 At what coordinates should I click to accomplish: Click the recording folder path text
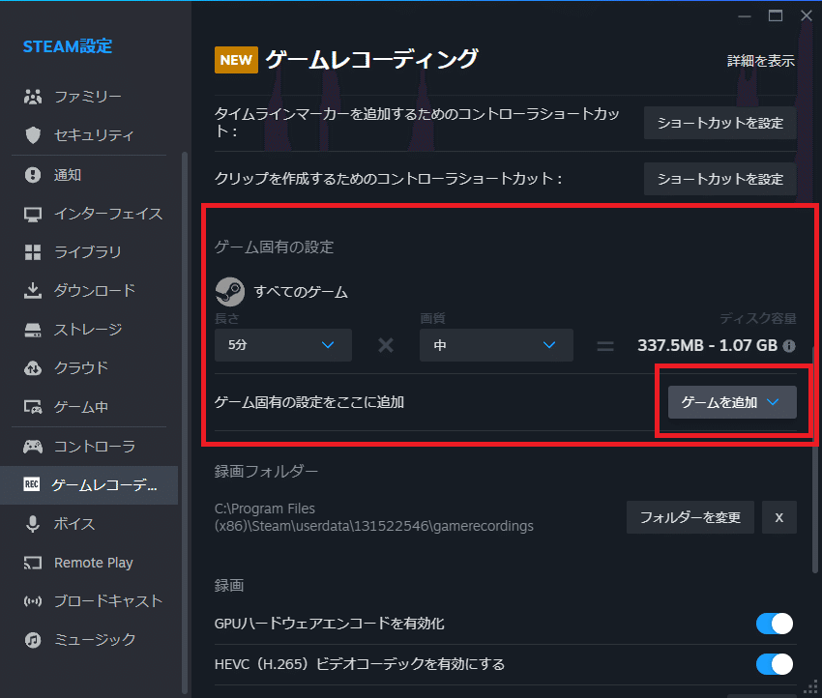pyautogui.click(x=374, y=517)
